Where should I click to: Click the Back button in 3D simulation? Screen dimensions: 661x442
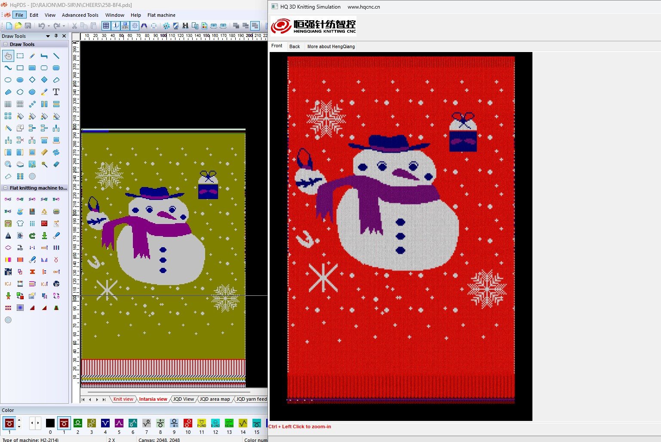pos(295,46)
